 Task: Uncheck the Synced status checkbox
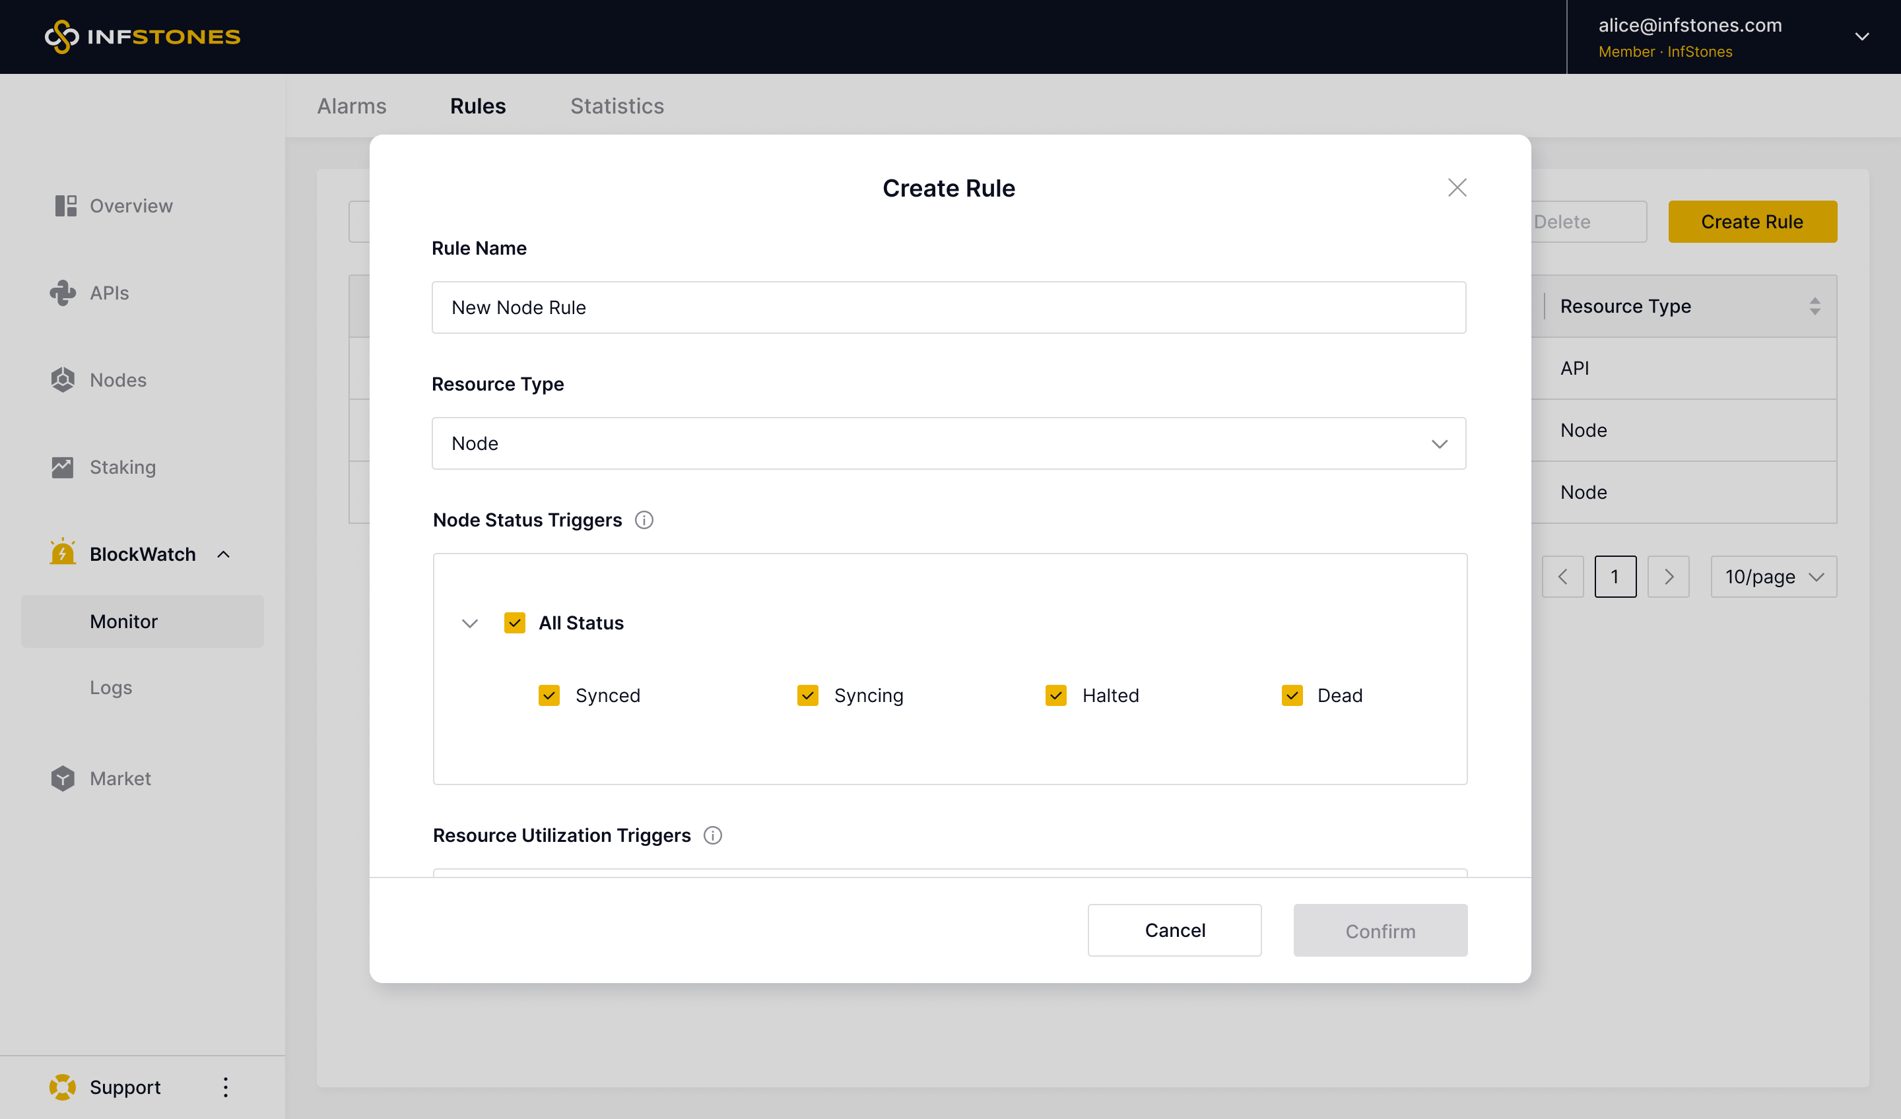[549, 695]
